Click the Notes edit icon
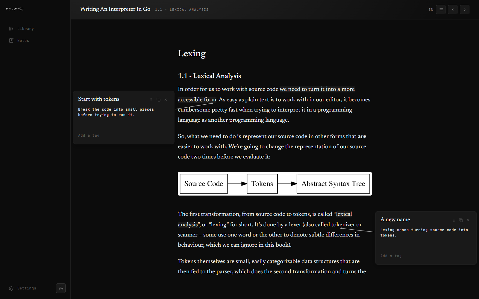Screen dimensions: 479x299 [11, 41]
